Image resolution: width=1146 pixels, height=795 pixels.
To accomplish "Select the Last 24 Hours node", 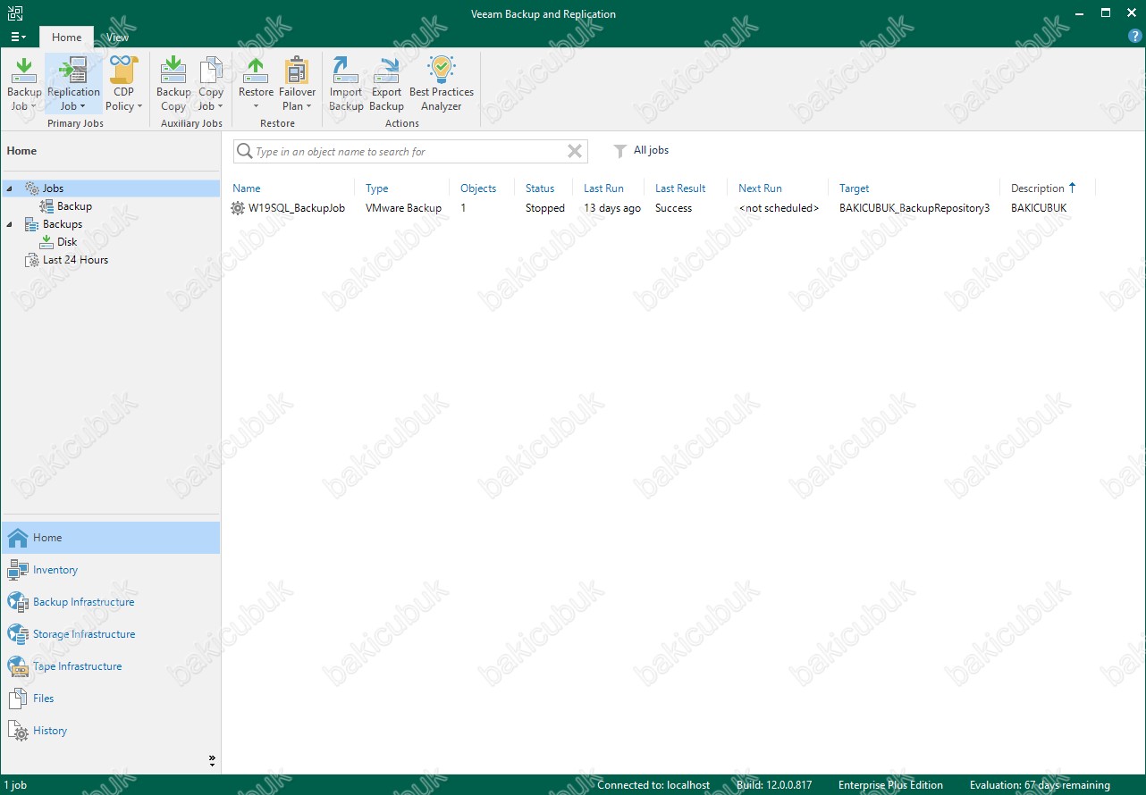I will point(75,260).
